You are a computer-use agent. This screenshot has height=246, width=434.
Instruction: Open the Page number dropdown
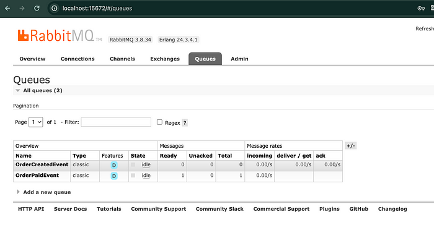36,122
